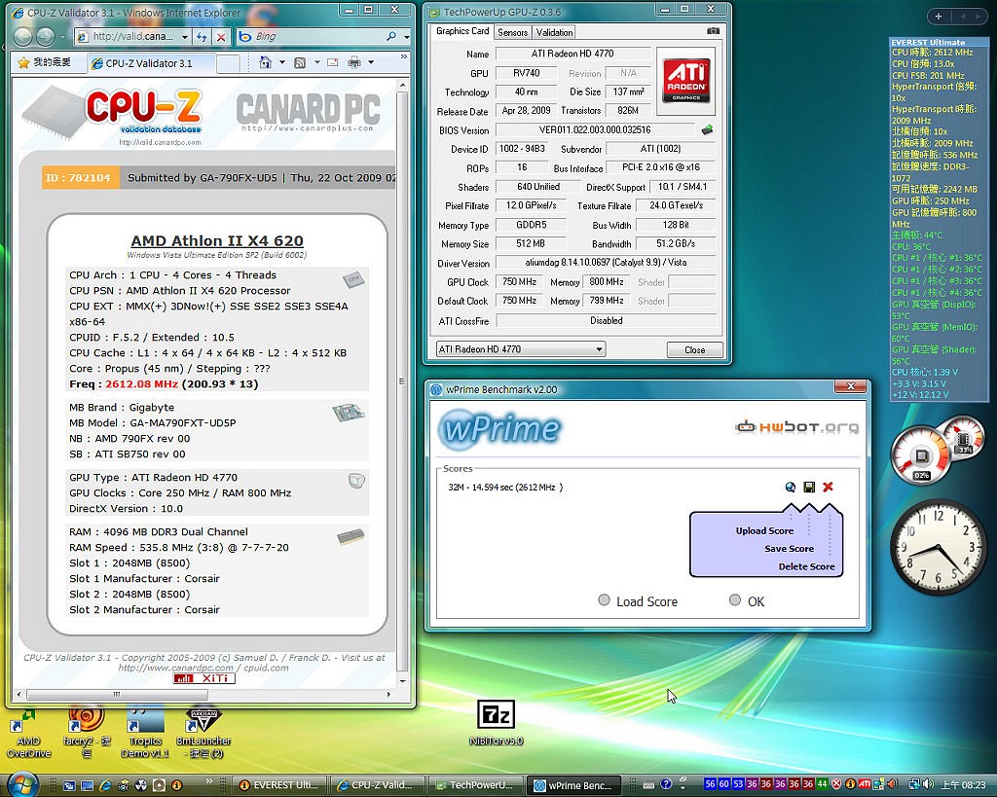Refresh the page in Internet Explorer
The width and height of the screenshot is (997, 797).
pyautogui.click(x=203, y=37)
